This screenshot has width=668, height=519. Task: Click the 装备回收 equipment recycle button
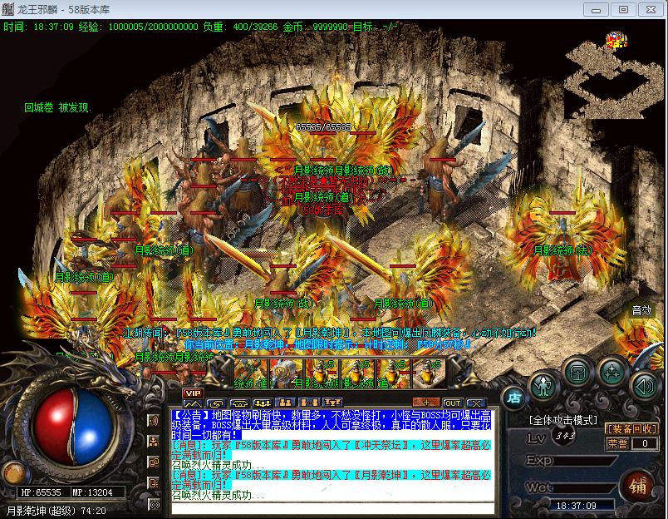[631, 428]
